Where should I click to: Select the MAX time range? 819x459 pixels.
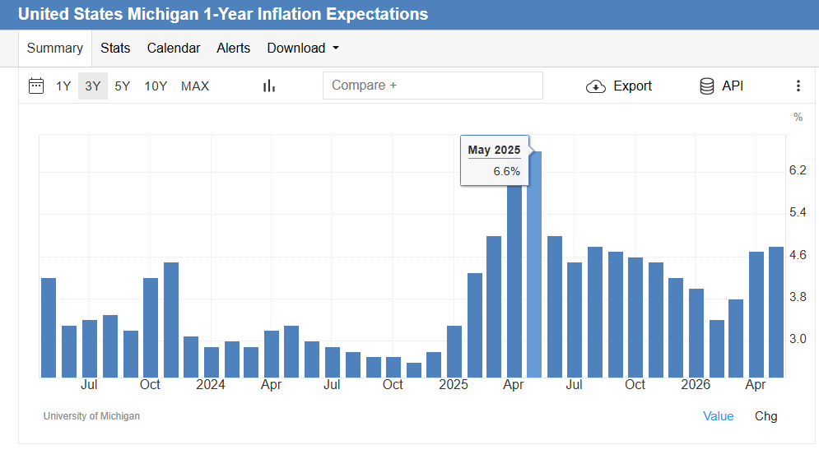(195, 86)
